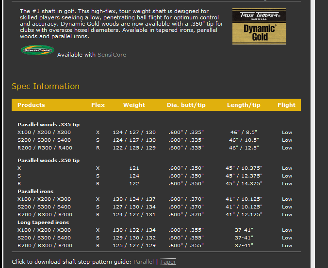This screenshot has height=268, width=328.
Task: Click length value 45" / 14.375"
Action: click(x=244, y=183)
